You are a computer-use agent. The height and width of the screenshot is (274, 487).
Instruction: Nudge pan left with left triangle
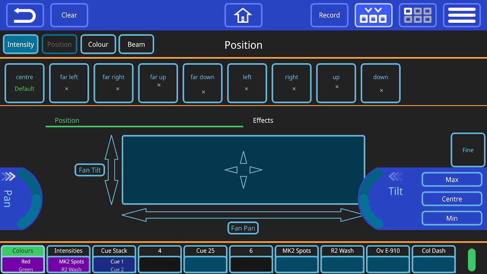point(231,170)
